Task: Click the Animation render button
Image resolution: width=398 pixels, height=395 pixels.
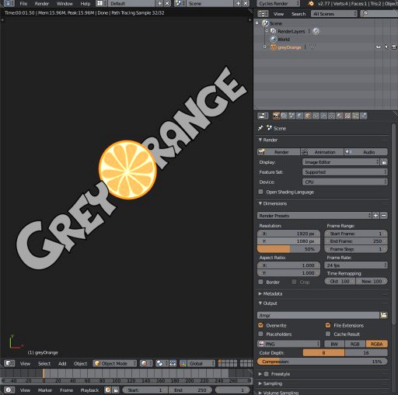Action: click(322, 152)
